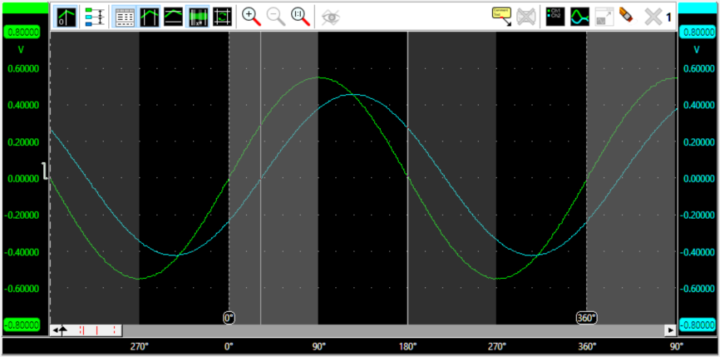Select the eraser tool
This screenshot has width=720, height=357.
pyautogui.click(x=626, y=15)
